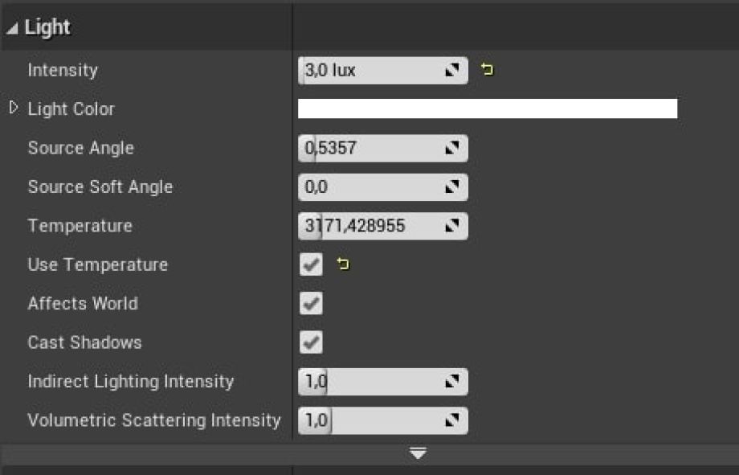Expand the Light Color property

coord(13,109)
